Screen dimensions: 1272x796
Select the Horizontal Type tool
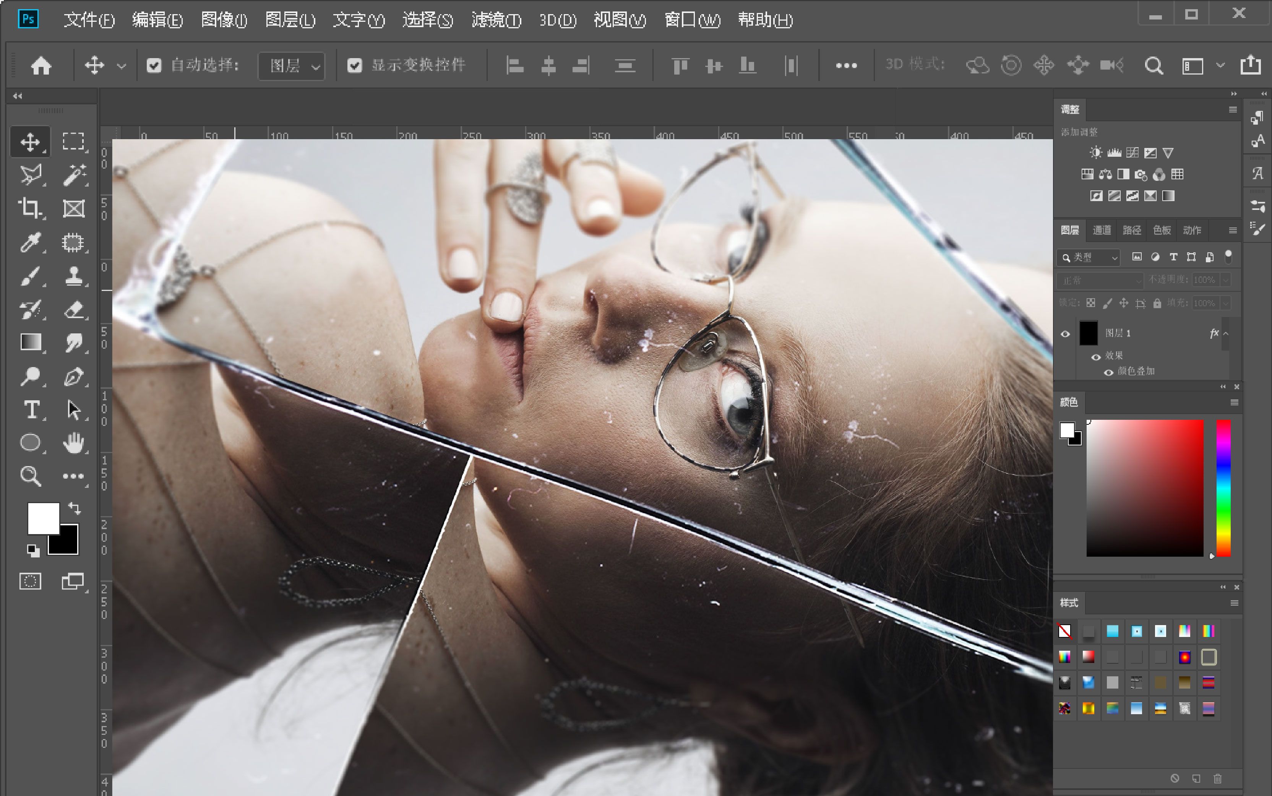tap(31, 409)
